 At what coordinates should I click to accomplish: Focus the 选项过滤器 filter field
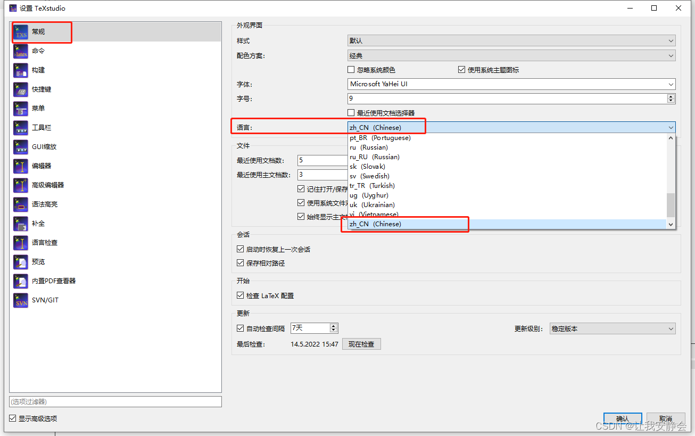115,401
